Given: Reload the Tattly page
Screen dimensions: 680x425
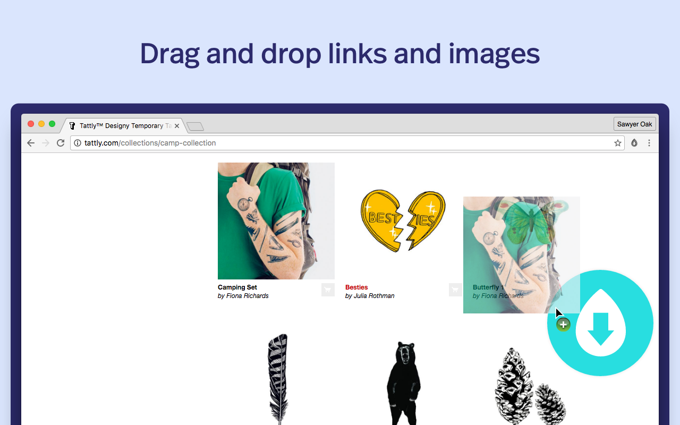Looking at the screenshot, I should (60, 142).
